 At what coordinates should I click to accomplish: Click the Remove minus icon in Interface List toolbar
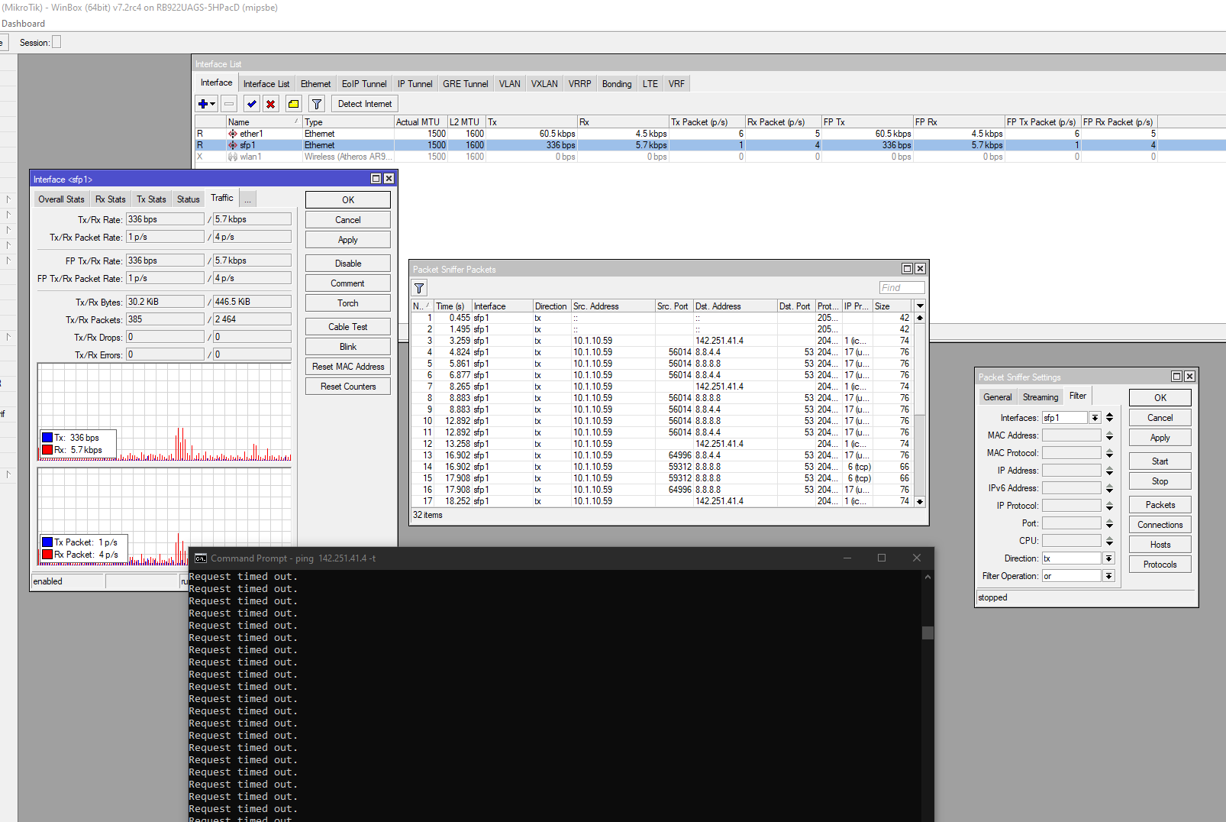228,104
